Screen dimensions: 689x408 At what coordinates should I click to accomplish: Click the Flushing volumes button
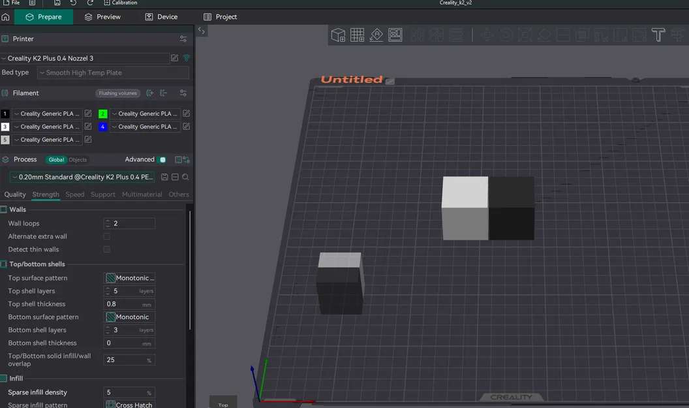point(117,93)
